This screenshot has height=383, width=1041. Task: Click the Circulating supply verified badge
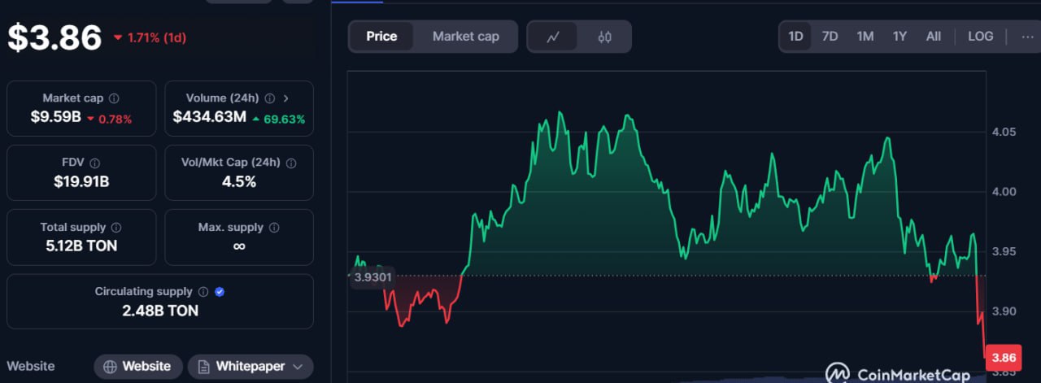click(220, 292)
